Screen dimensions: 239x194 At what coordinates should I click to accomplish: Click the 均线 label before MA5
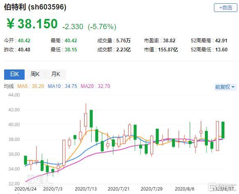coord(9,86)
